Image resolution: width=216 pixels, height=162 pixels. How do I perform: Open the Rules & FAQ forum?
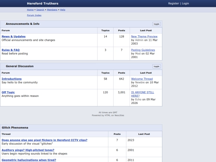pos(11,50)
